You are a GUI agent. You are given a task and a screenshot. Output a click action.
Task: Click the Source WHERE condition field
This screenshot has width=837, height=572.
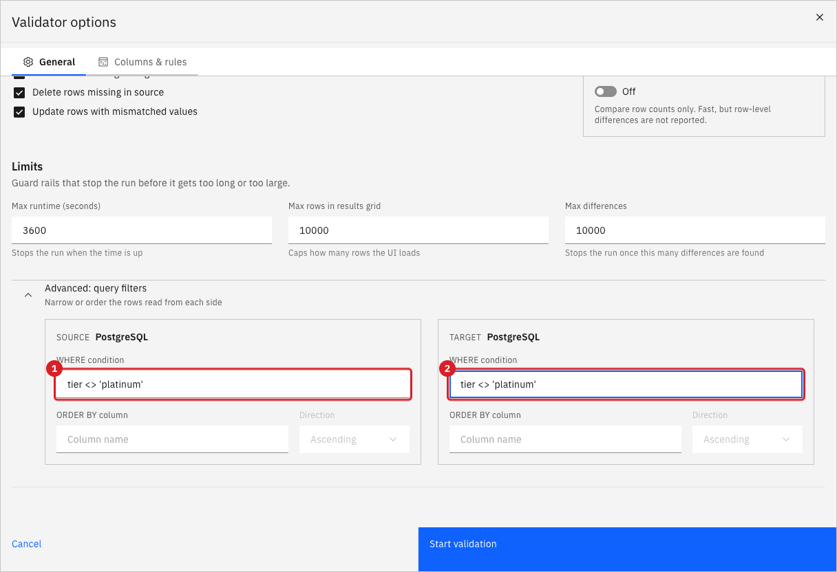click(x=233, y=384)
